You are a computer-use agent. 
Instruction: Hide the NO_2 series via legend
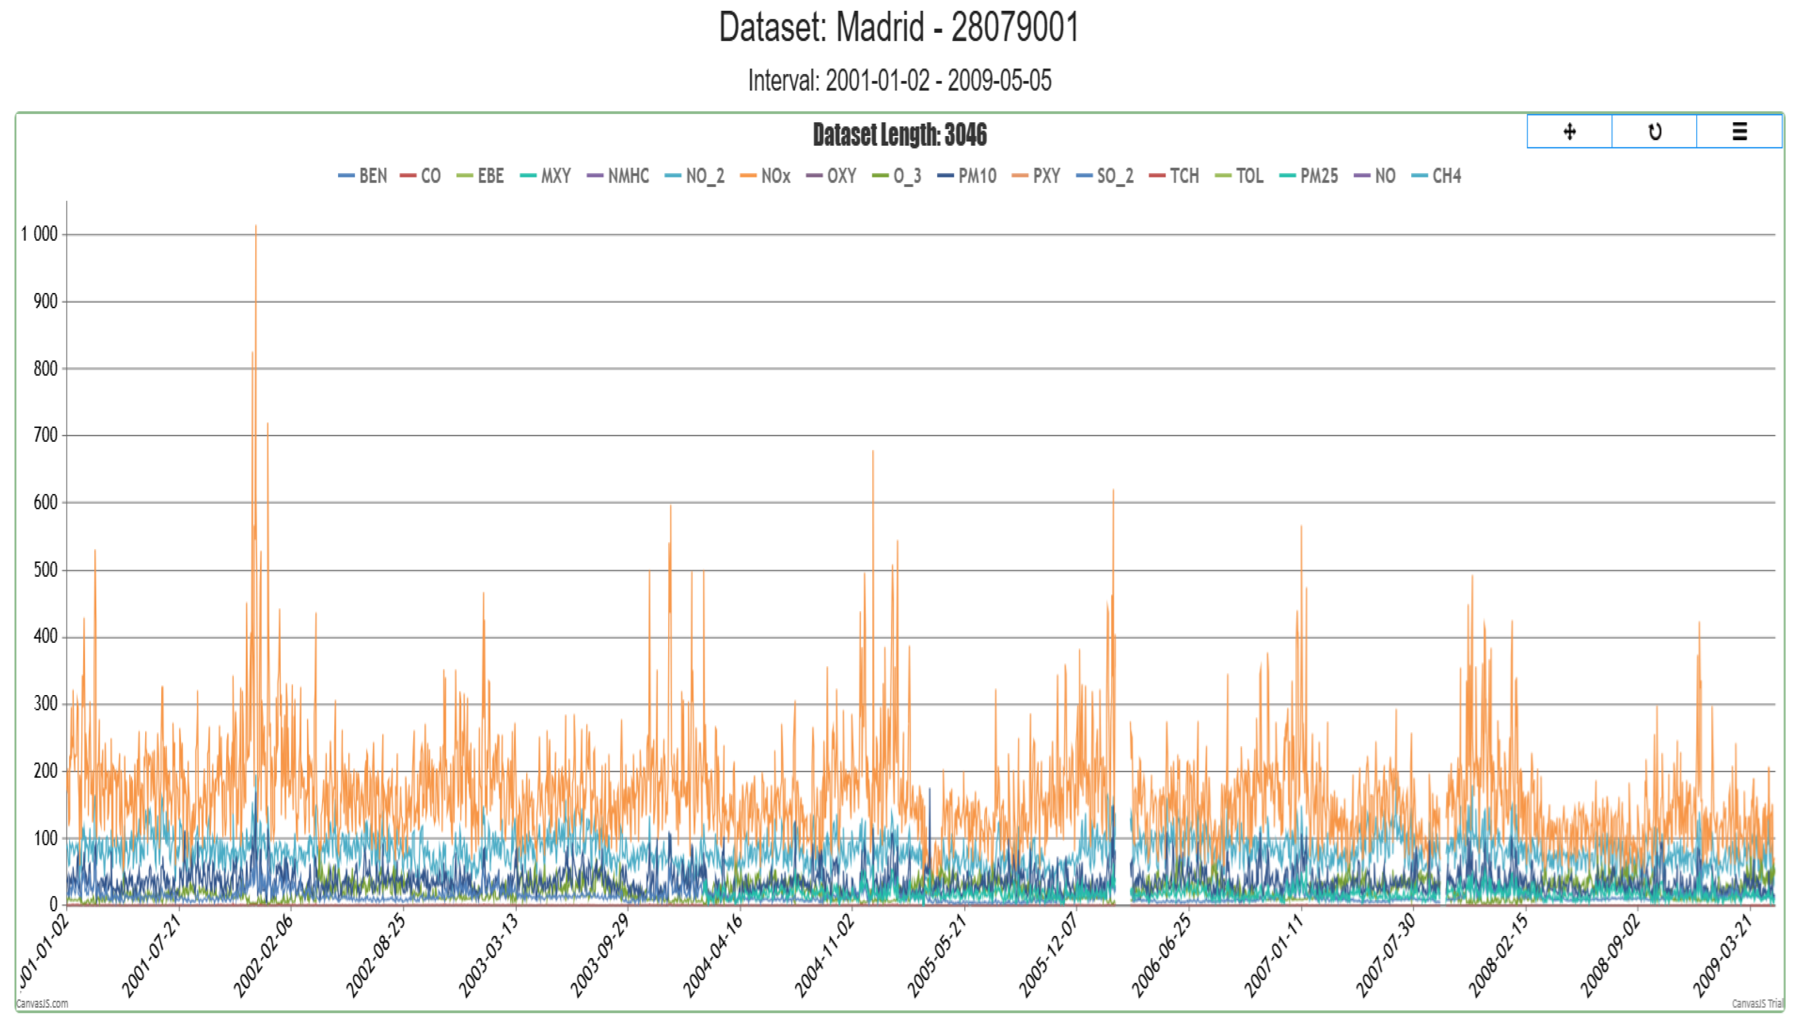point(694,176)
